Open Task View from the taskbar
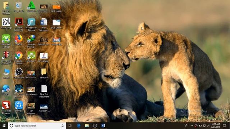 pyautogui.click(x=70, y=126)
